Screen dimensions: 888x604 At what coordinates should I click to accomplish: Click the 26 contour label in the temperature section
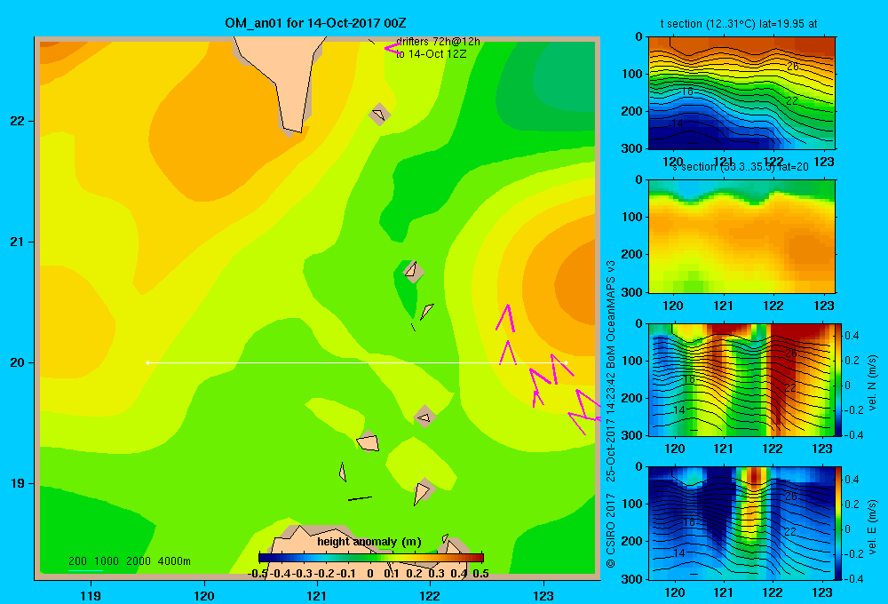pos(793,67)
